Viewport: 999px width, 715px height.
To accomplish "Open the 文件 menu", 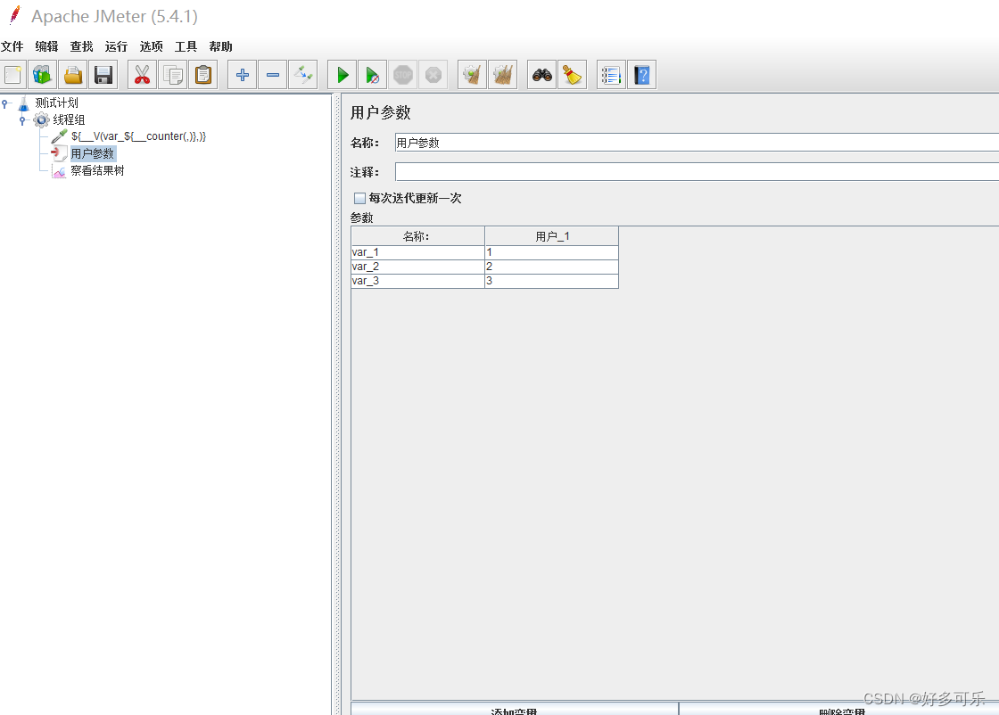I will [x=12, y=46].
